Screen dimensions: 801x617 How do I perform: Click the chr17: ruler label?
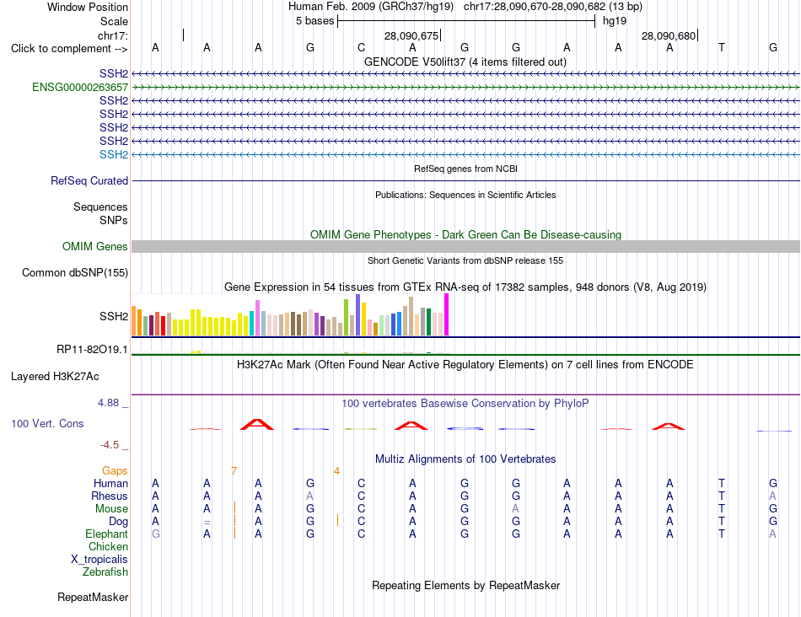112,35
